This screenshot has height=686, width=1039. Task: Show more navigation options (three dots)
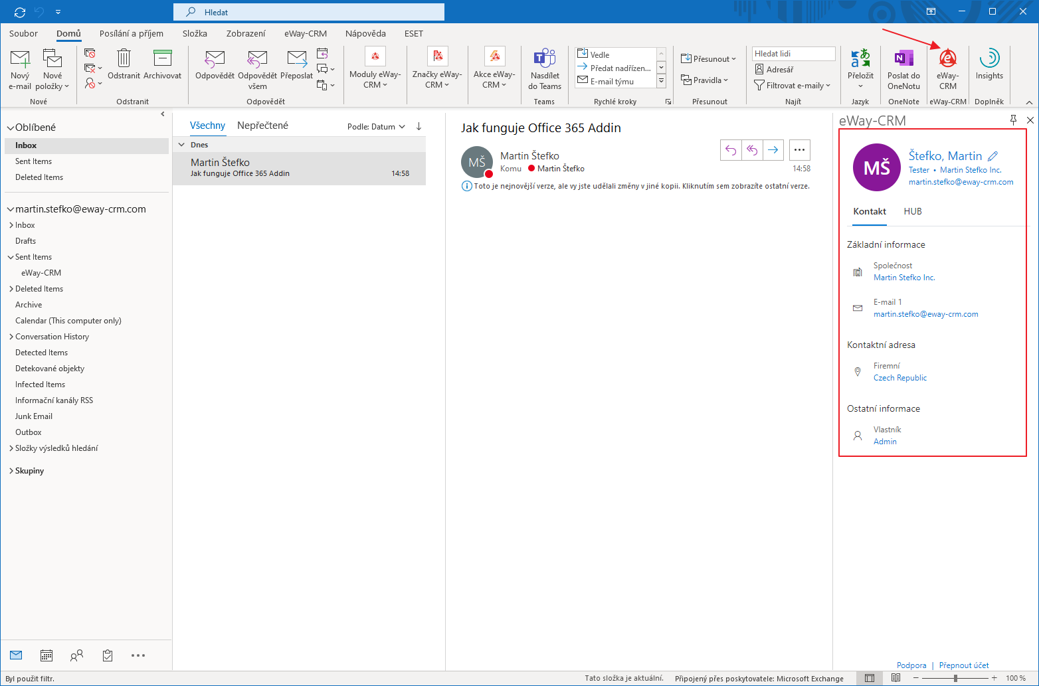(138, 655)
